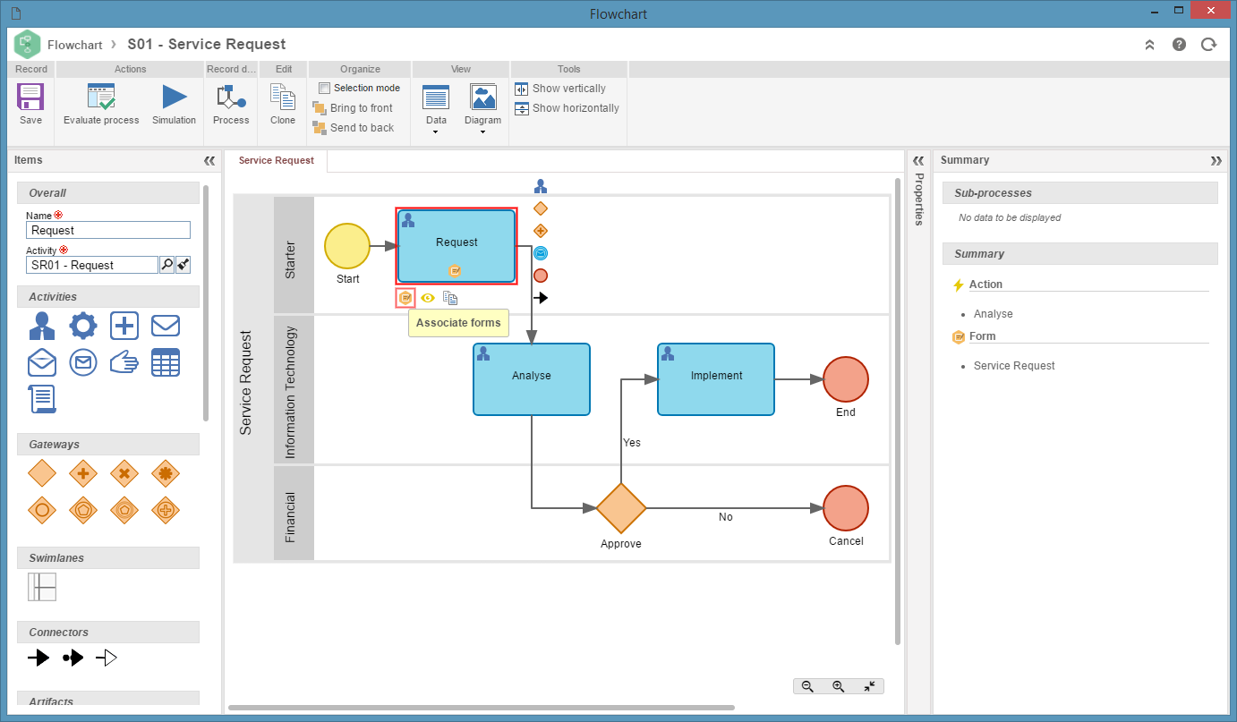Image resolution: width=1237 pixels, height=722 pixels.
Task: Click the eye view icon below Request
Action: coord(428,298)
